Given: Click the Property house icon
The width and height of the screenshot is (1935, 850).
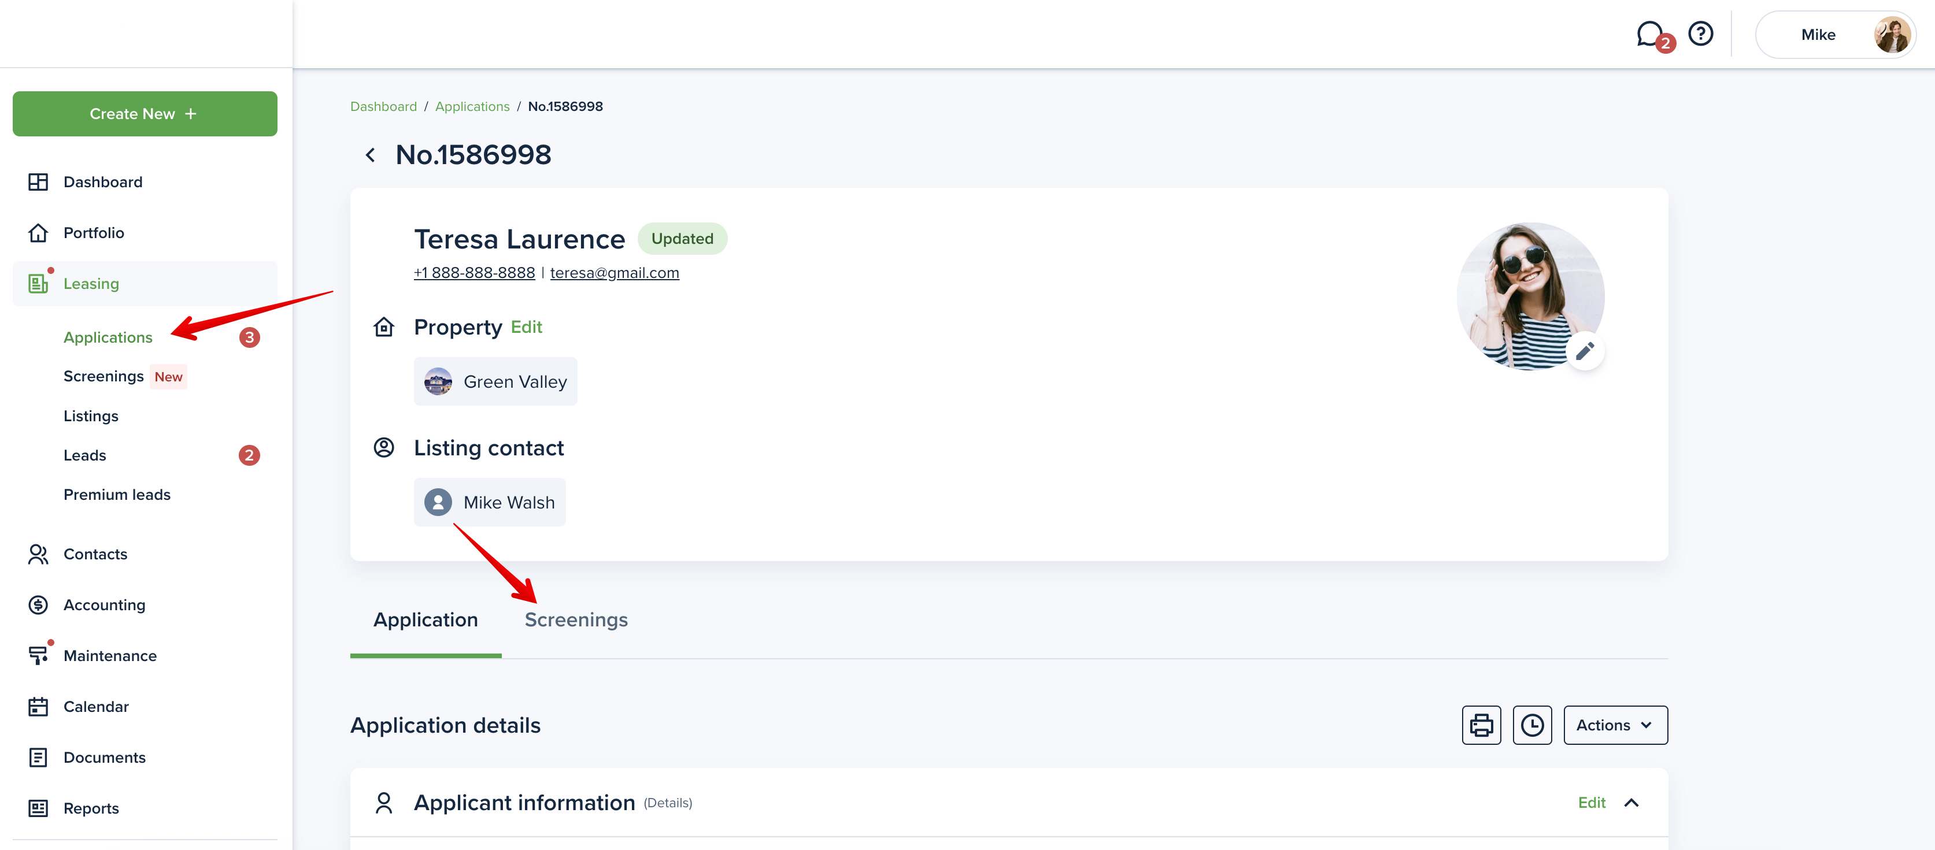Looking at the screenshot, I should tap(384, 326).
